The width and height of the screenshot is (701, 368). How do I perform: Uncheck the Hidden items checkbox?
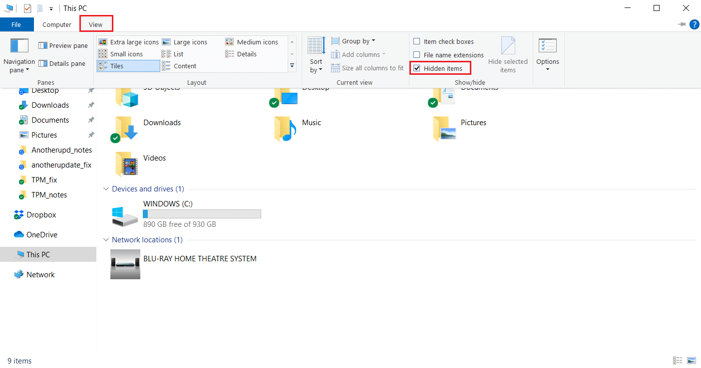point(417,68)
